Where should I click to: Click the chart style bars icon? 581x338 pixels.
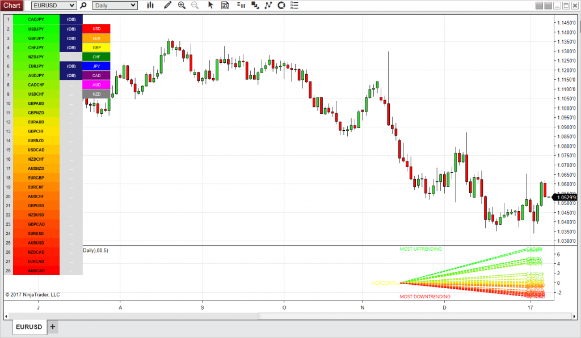[x=150, y=5]
